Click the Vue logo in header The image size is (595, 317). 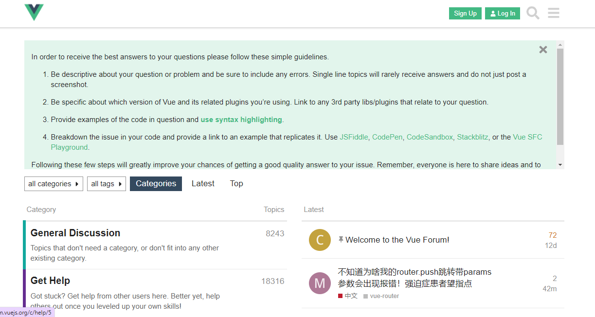pos(34,13)
